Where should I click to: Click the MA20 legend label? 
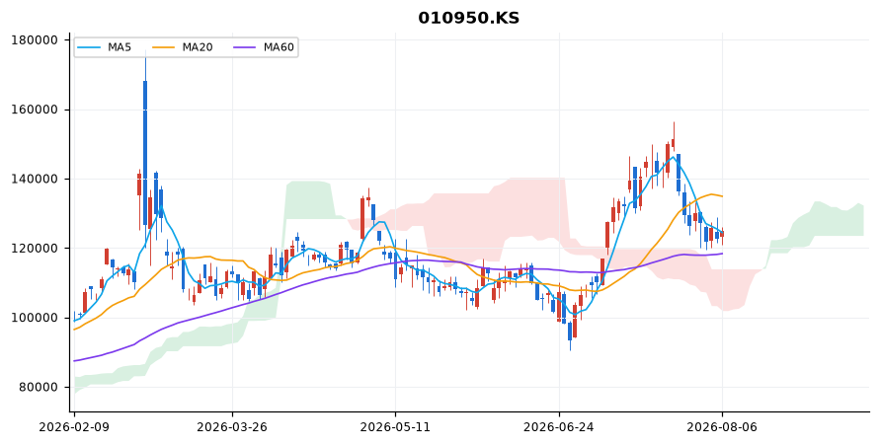click(198, 47)
